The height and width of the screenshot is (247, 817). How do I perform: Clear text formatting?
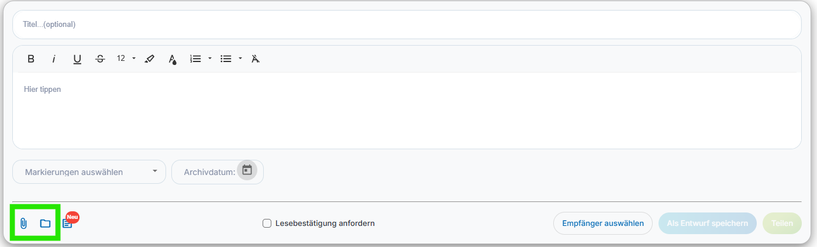pos(255,59)
